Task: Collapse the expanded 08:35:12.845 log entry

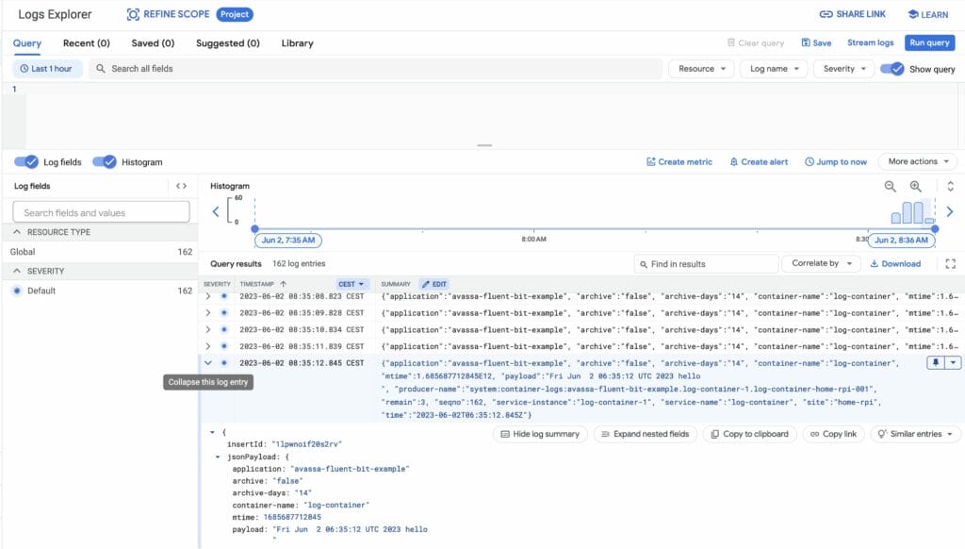Action: (208, 363)
